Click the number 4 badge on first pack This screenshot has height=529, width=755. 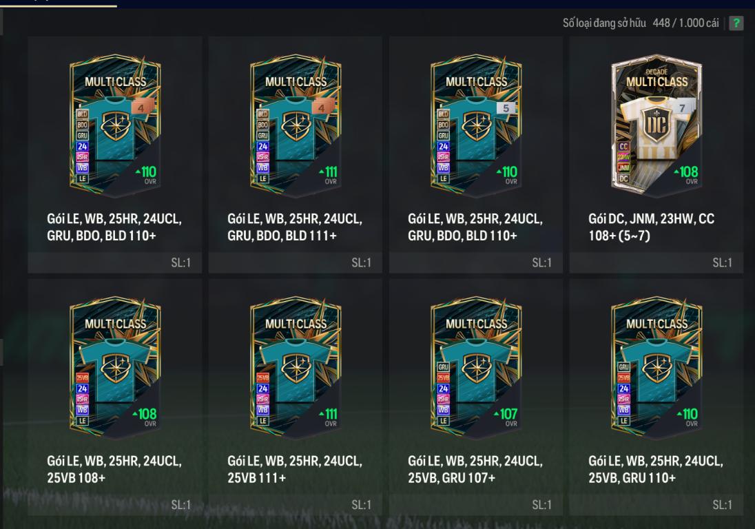coord(141,108)
